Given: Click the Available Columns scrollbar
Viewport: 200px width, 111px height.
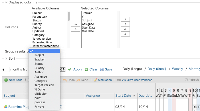Looking at the screenshot, I should coord(69,16).
